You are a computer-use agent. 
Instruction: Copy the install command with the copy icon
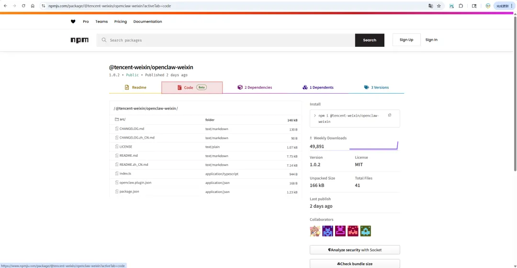(x=390, y=115)
